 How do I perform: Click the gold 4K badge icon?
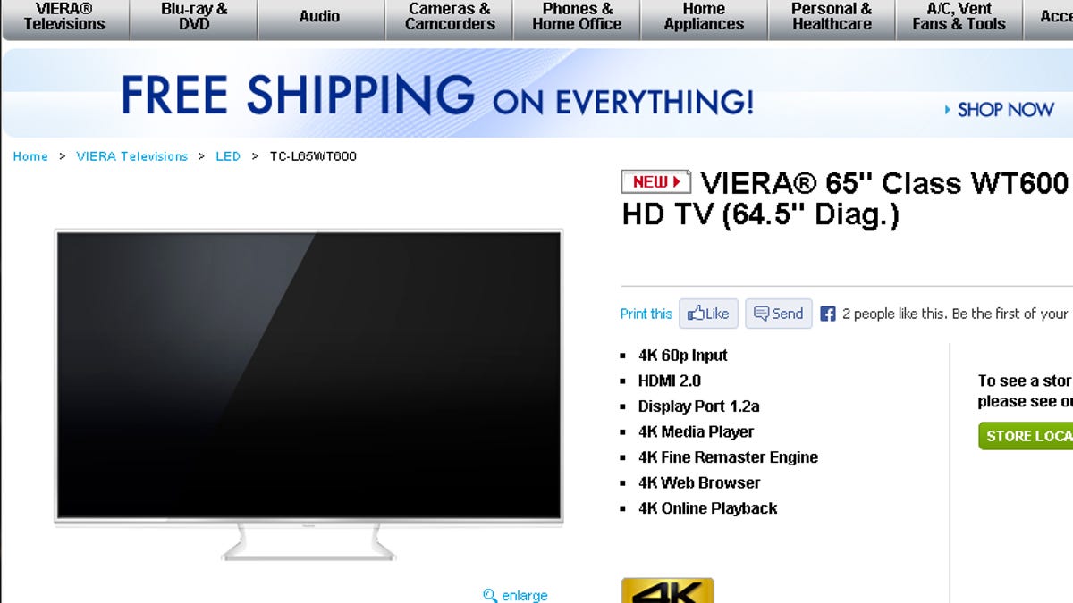(x=668, y=590)
